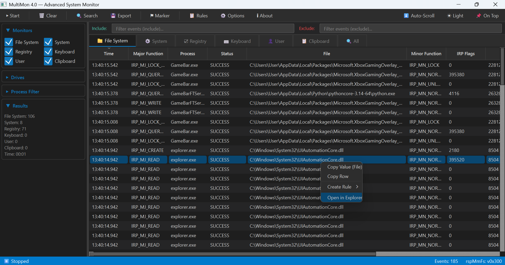The image size is (505, 265).
Task: Click the About info icon
Action: pyautogui.click(x=257, y=16)
